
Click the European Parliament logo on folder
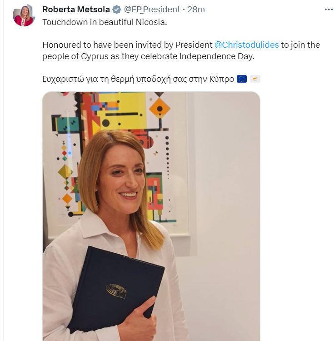coord(116,291)
